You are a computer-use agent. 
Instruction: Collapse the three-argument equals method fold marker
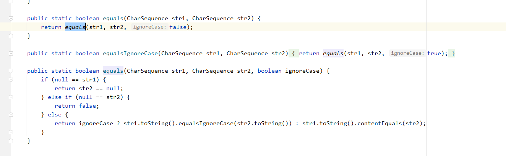pyautogui.click(x=11, y=71)
